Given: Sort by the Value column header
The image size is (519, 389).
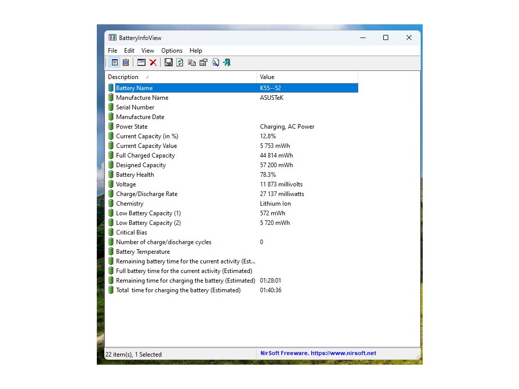Looking at the screenshot, I should tap(307, 77).
